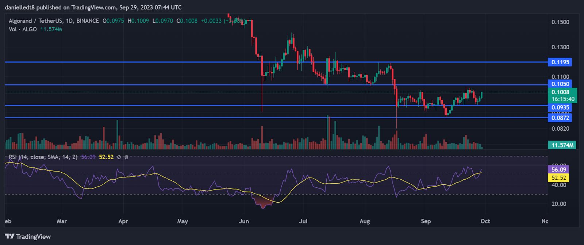The image size is (584, 245).
Task: Click the RSI SMA label 52.52 on axis
Action: (558, 178)
